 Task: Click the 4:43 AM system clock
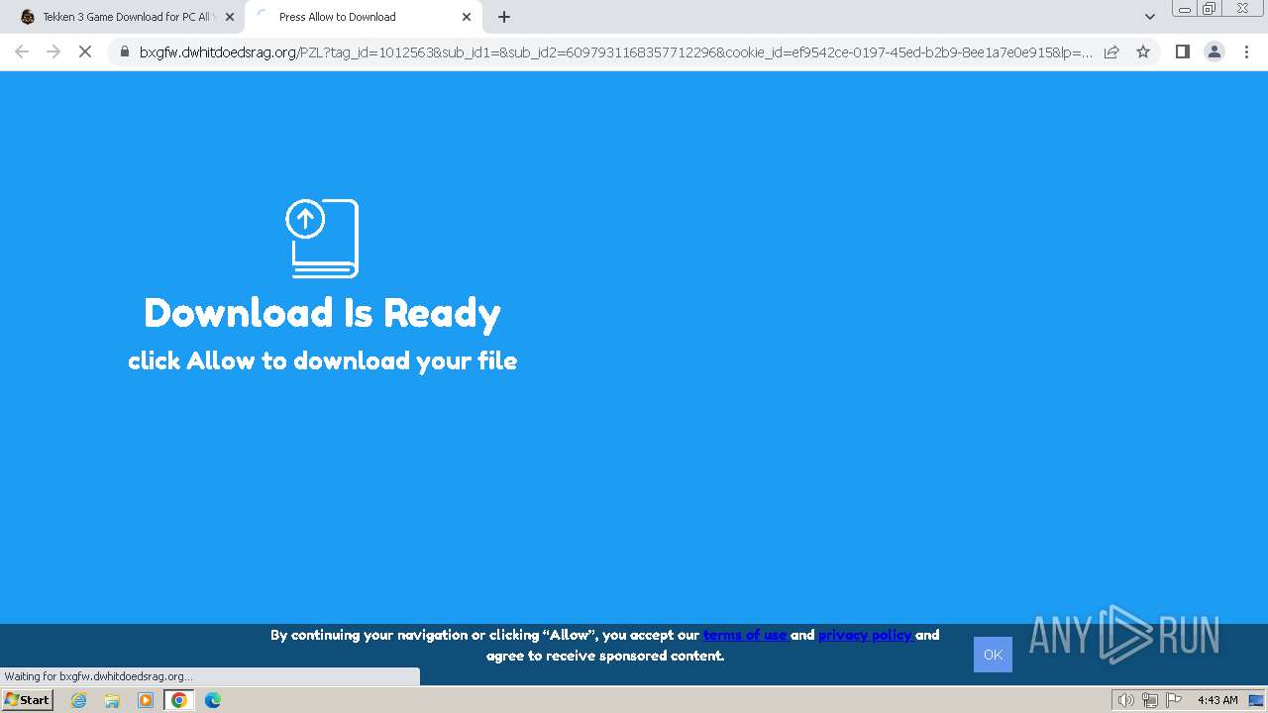pos(1217,700)
